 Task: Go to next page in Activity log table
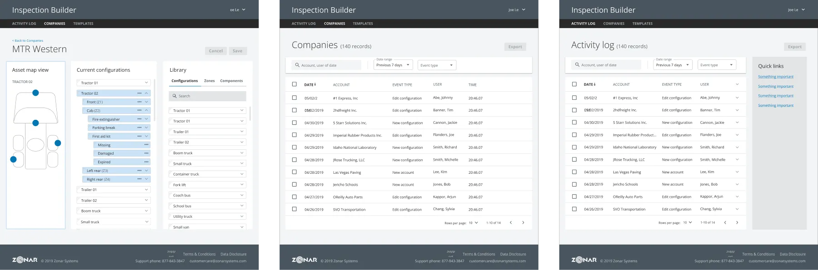[737, 222]
